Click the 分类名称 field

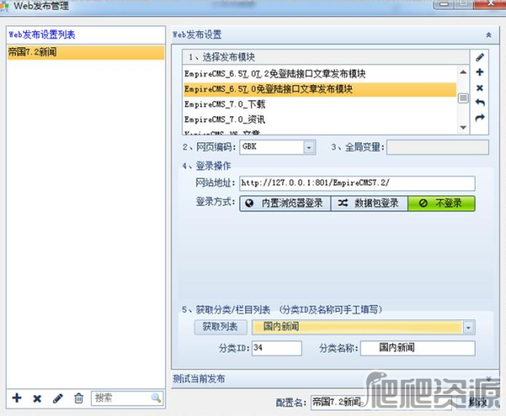click(x=418, y=348)
